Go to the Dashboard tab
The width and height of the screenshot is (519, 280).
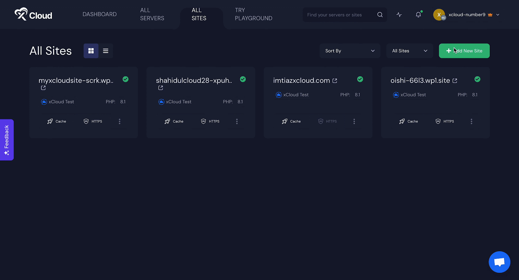[100, 14]
